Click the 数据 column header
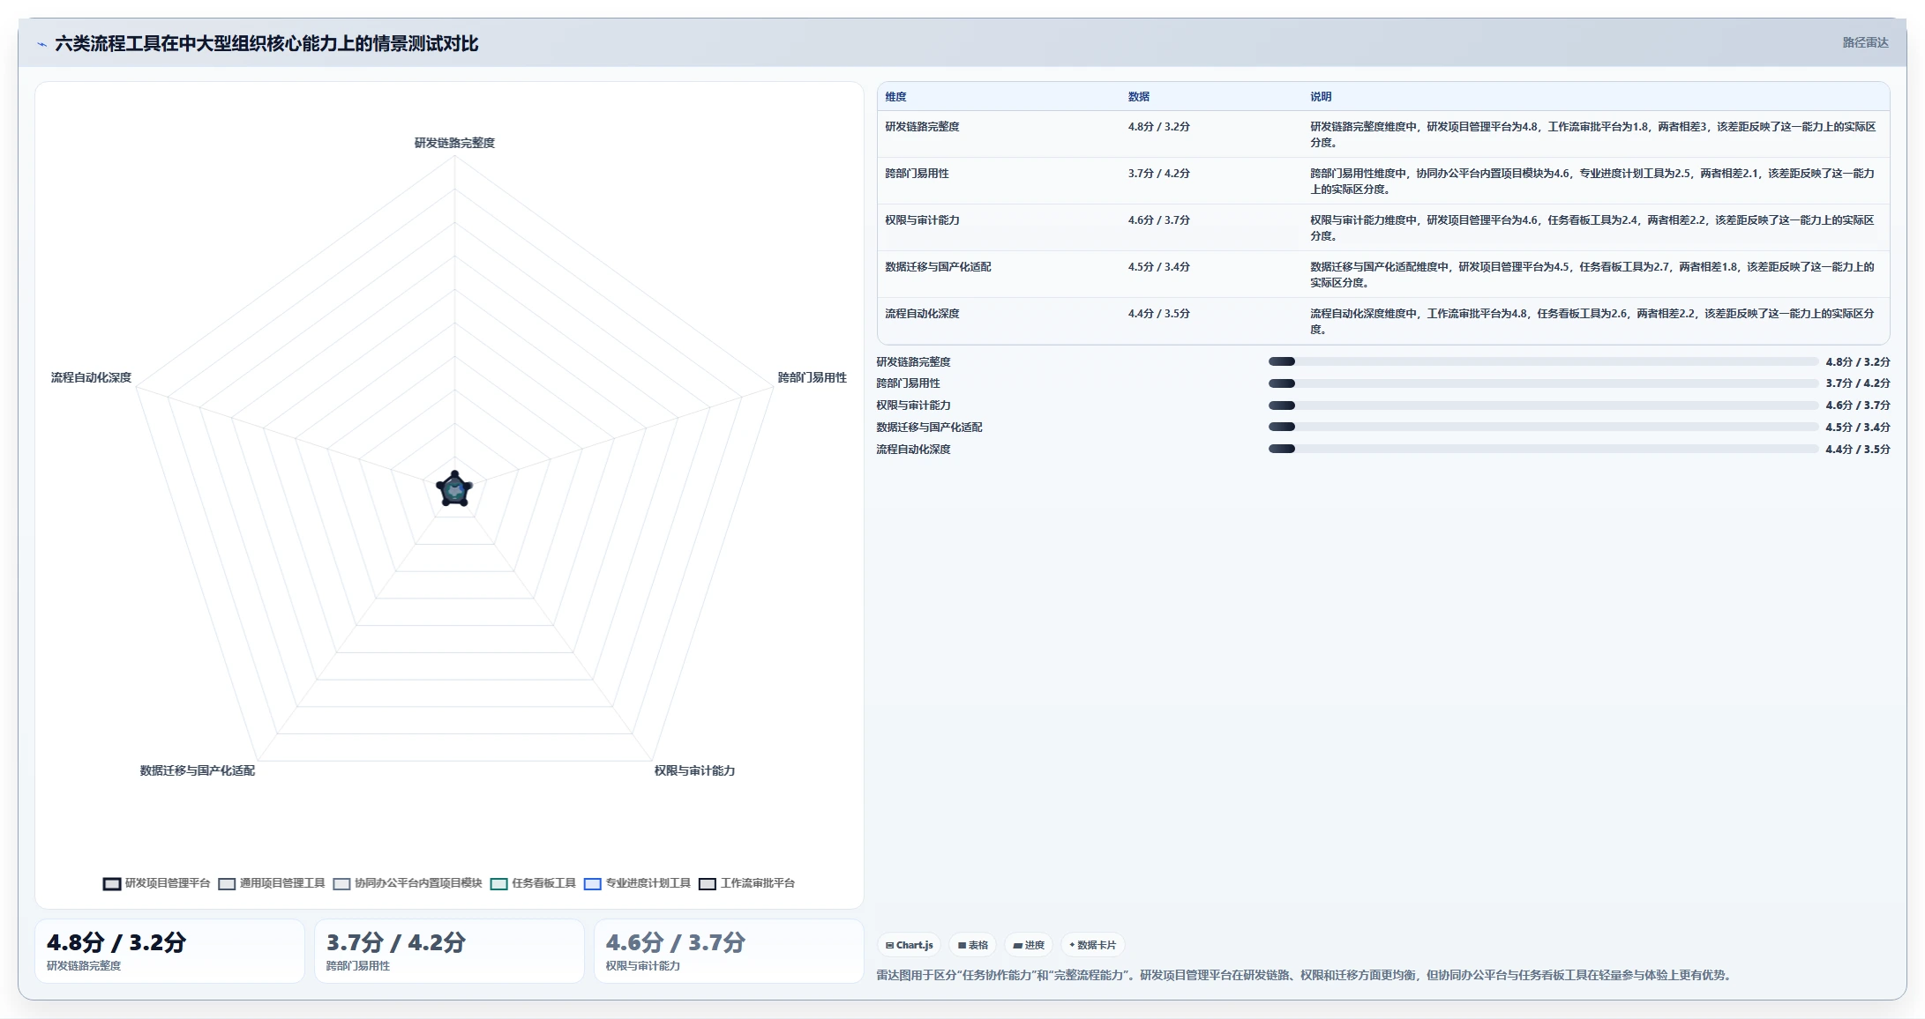 coord(1138,97)
